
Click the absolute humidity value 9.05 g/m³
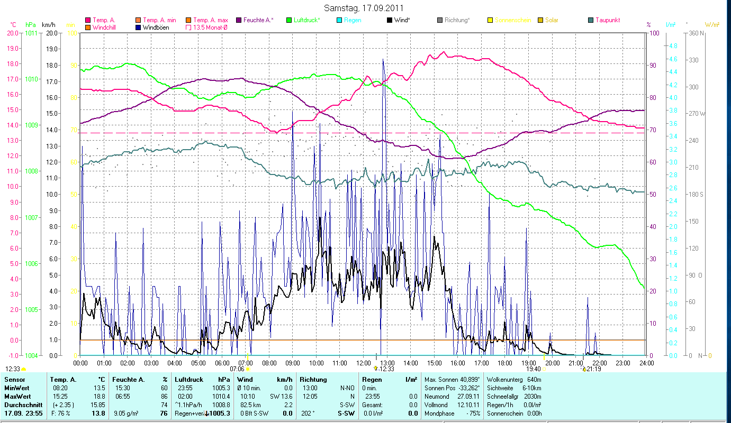[126, 413]
